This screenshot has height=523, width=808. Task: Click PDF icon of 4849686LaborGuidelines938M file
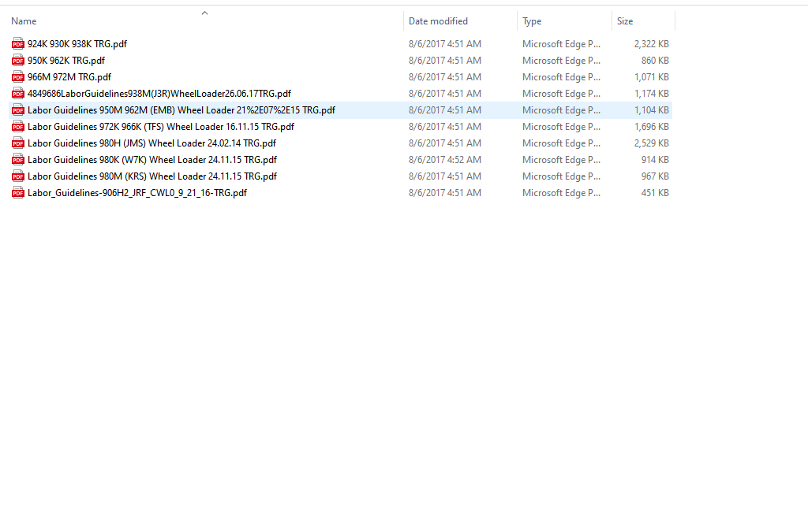tap(18, 94)
